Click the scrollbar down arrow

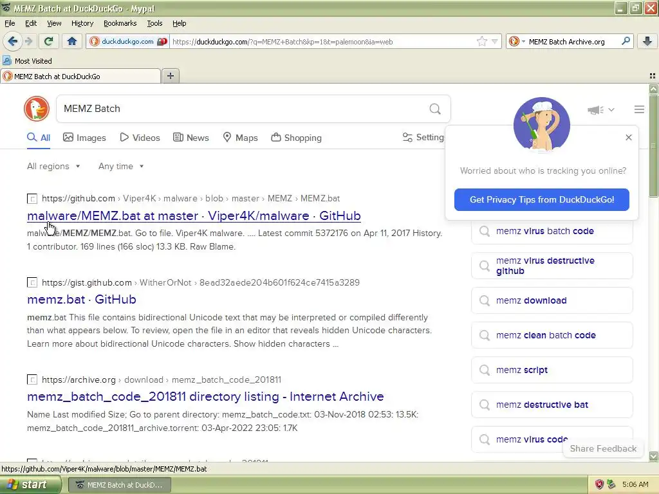tap(653, 456)
